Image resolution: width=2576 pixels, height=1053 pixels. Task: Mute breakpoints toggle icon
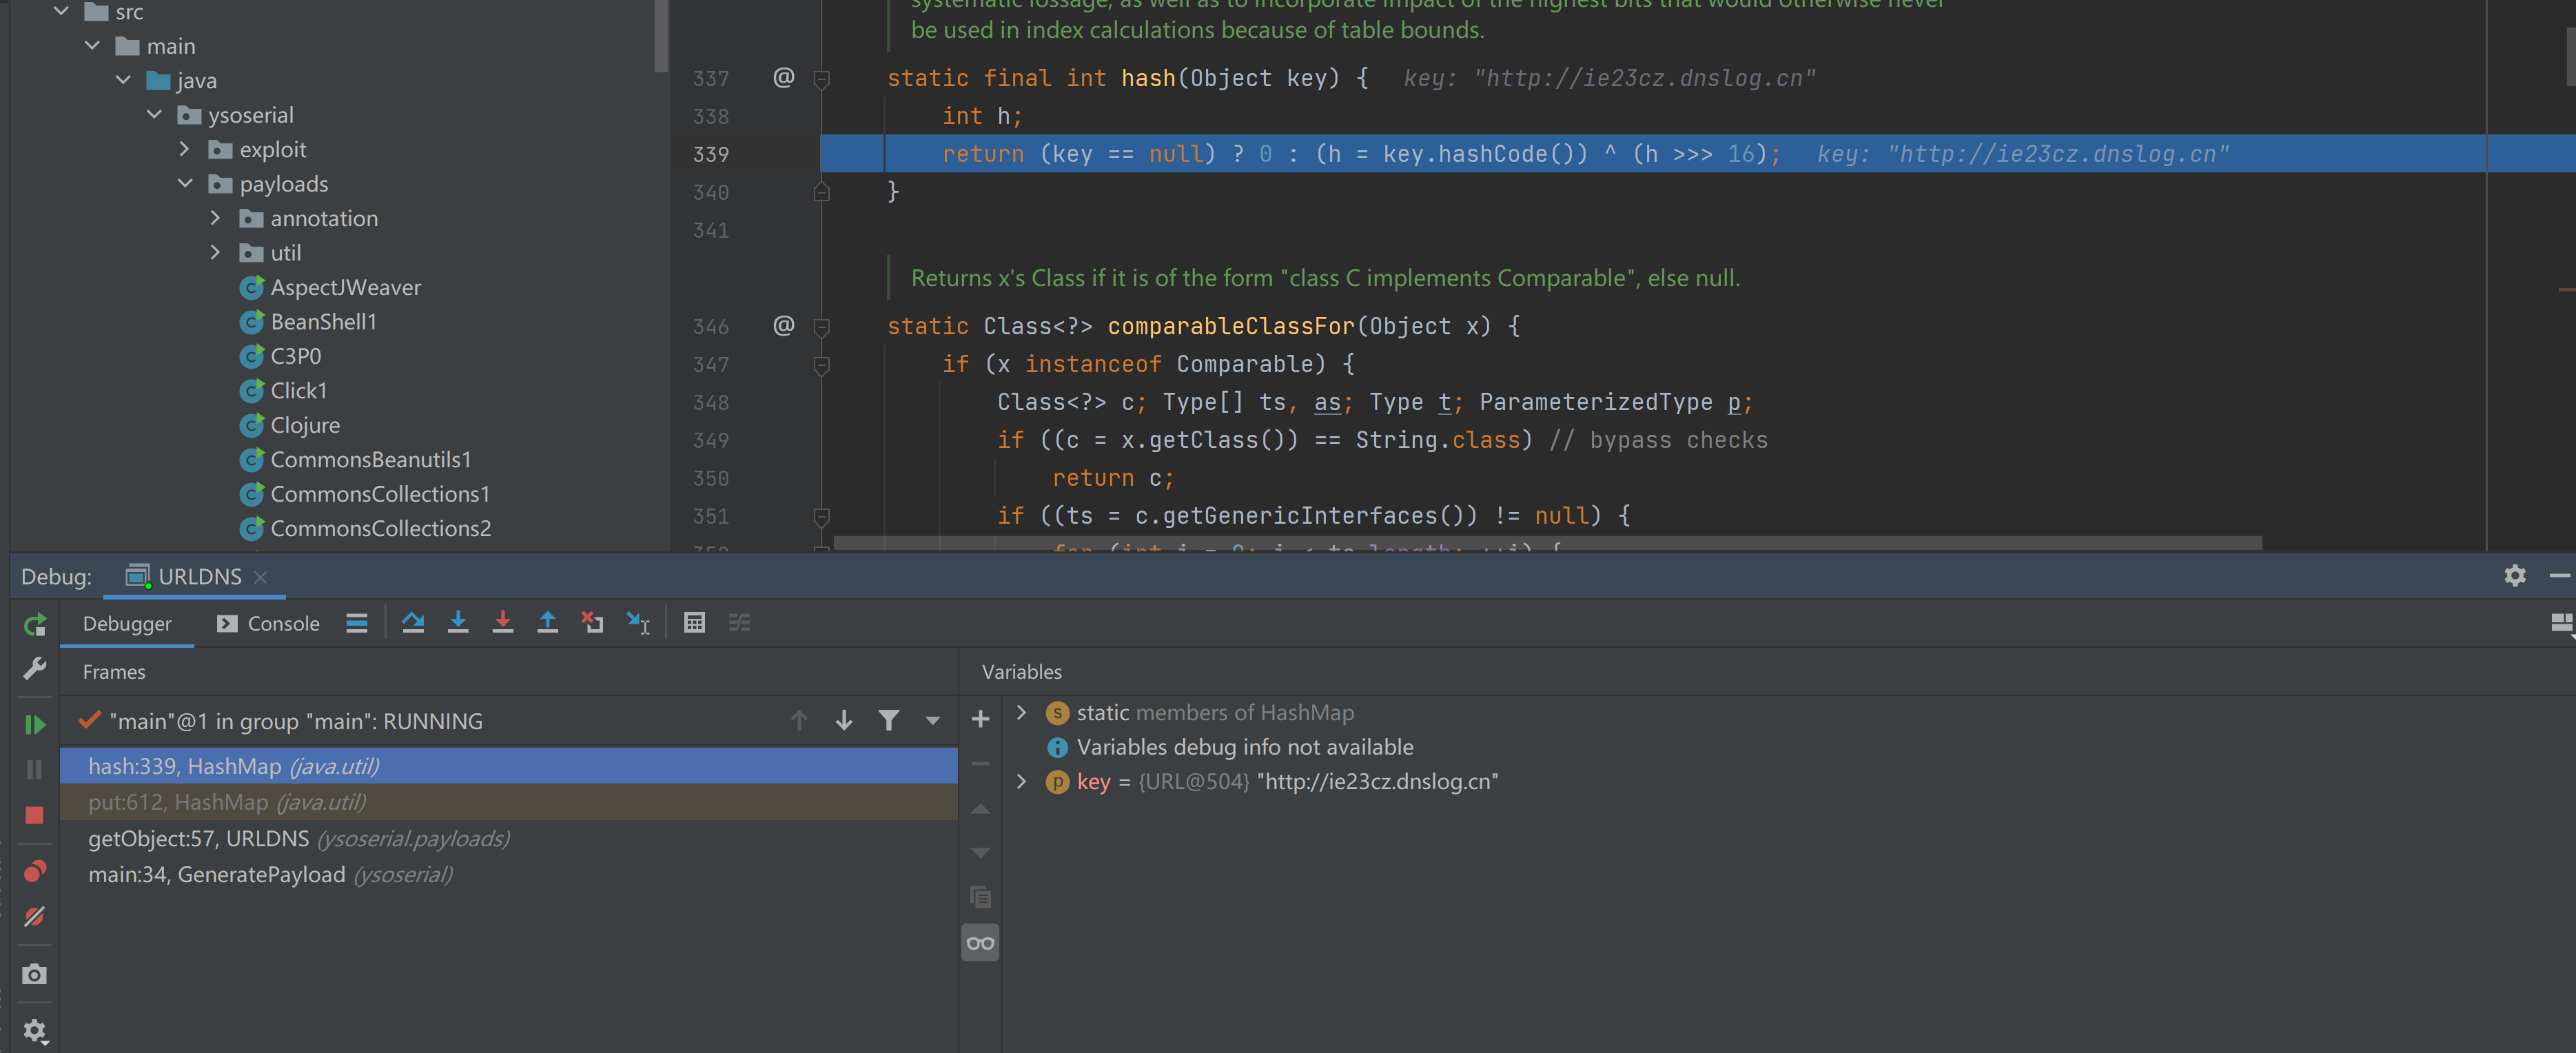pyautogui.click(x=35, y=916)
